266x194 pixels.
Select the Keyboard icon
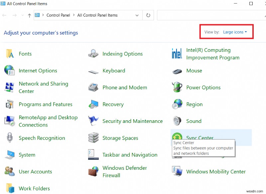(x=93, y=71)
